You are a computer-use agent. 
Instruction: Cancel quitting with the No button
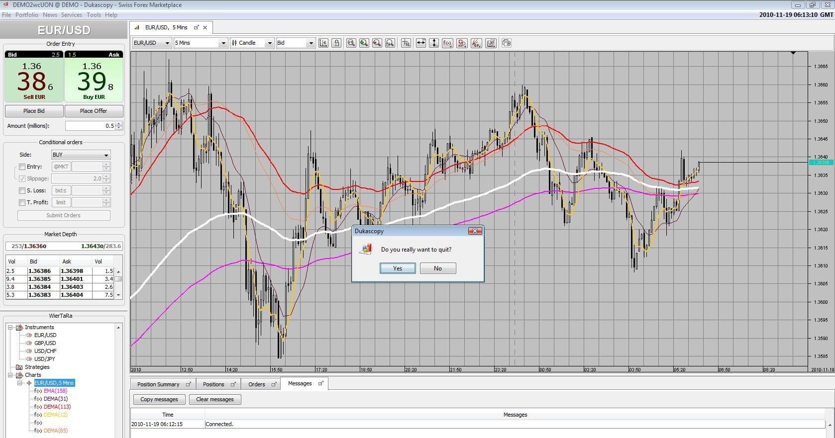(x=438, y=268)
